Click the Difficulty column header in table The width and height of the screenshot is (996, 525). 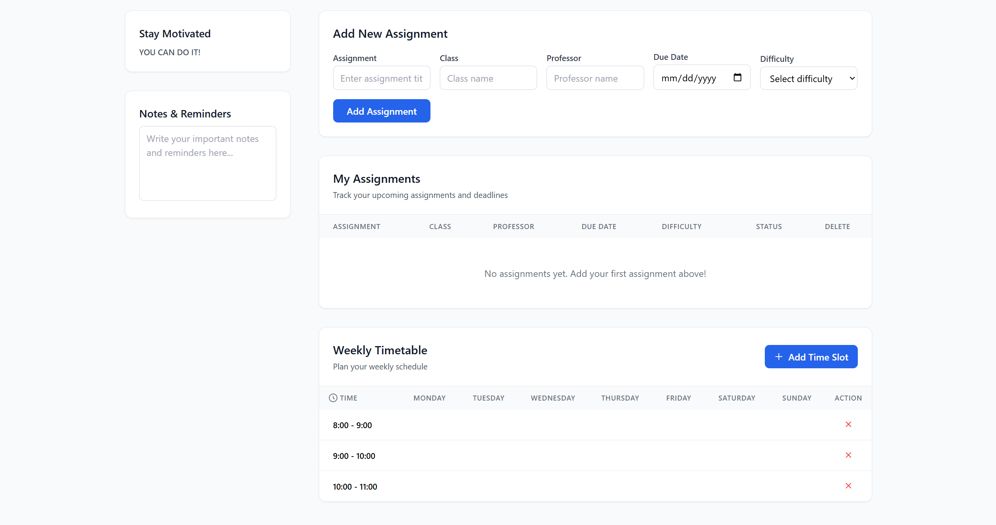[x=682, y=227]
